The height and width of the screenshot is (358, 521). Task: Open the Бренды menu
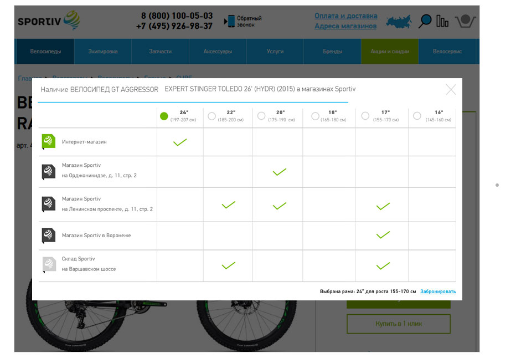click(x=333, y=51)
